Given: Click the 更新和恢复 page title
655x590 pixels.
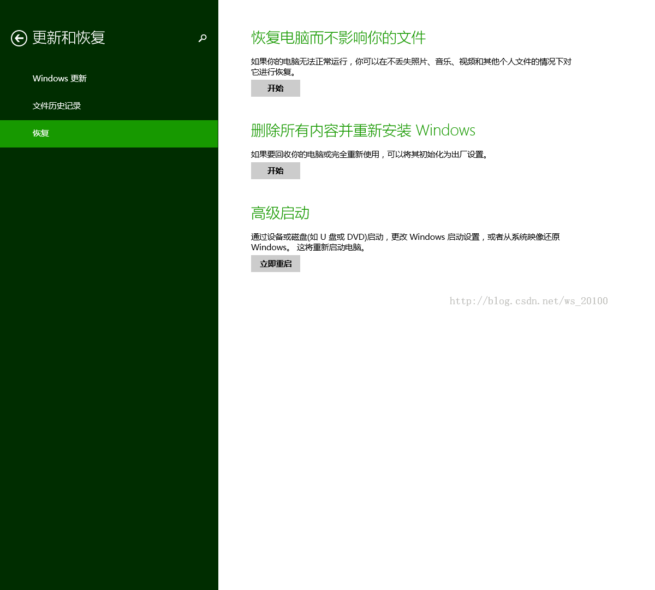Looking at the screenshot, I should tap(69, 38).
